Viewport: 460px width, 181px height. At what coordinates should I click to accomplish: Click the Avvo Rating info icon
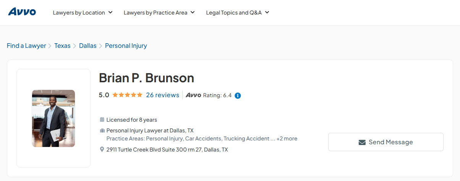pos(238,95)
